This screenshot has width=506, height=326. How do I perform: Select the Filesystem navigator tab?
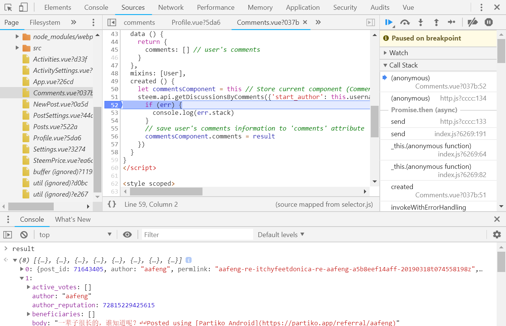[45, 23]
